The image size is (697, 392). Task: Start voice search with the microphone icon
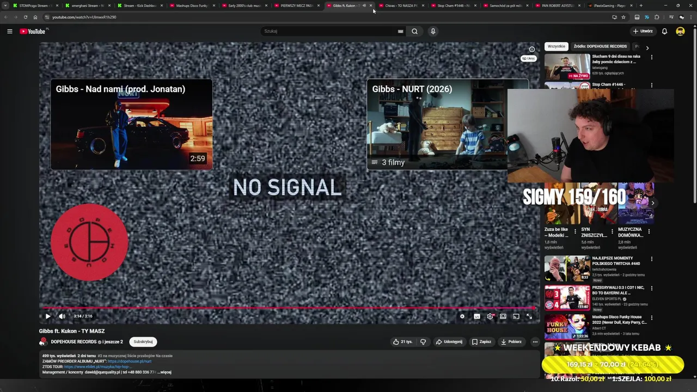(433, 31)
